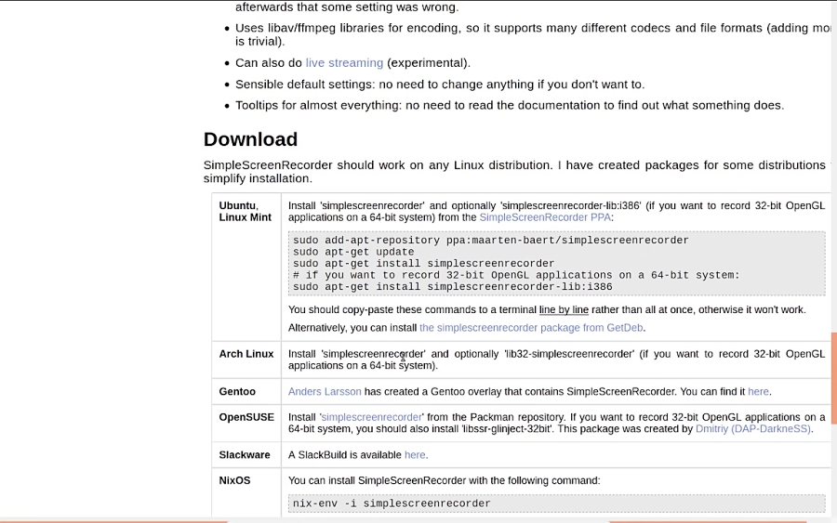This screenshot has width=837, height=523.
Task: Click the underlined 'line by line' text
Action: click(564, 310)
